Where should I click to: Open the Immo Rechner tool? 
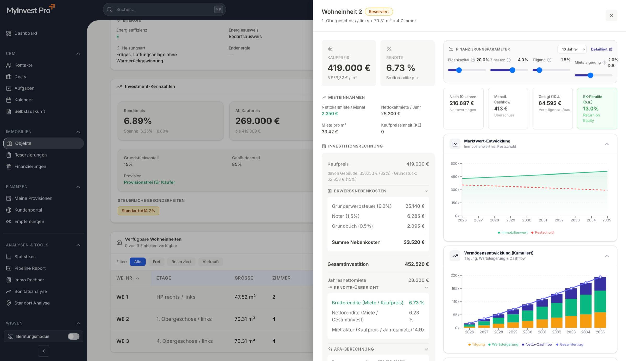pyautogui.click(x=29, y=280)
